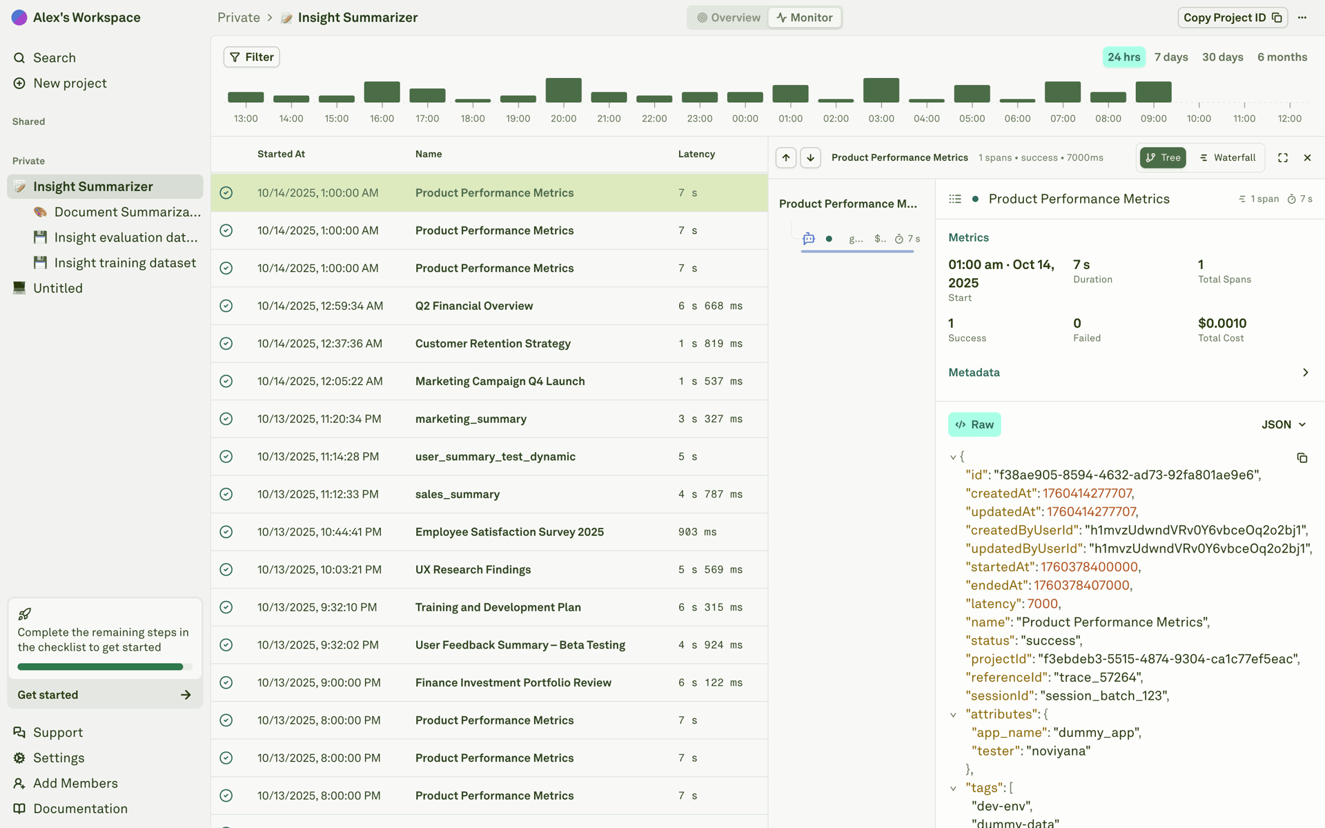This screenshot has width=1325, height=828.
Task: Switch to Waterfall view
Action: pos(1228,158)
